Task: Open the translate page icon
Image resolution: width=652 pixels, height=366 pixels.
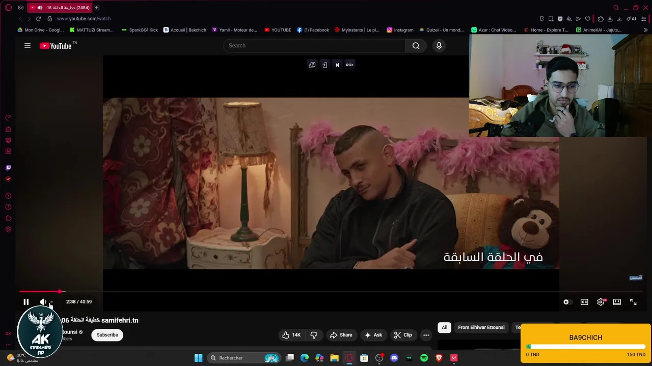Action: [x=569, y=19]
